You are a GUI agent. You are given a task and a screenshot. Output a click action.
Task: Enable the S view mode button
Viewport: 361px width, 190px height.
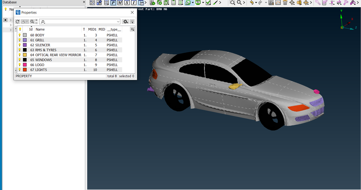click(x=127, y=3)
